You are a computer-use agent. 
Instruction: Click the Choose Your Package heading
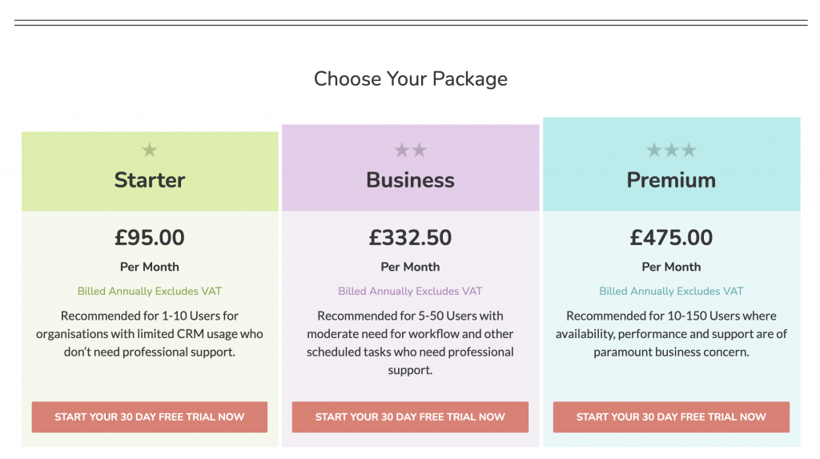411,79
